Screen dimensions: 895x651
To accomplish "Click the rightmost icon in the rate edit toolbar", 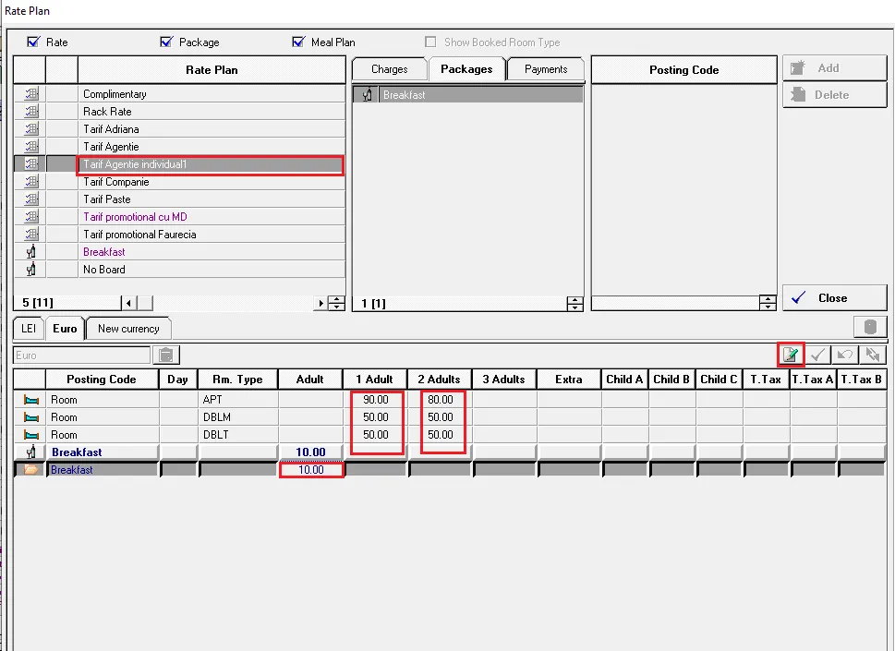I will (x=873, y=355).
